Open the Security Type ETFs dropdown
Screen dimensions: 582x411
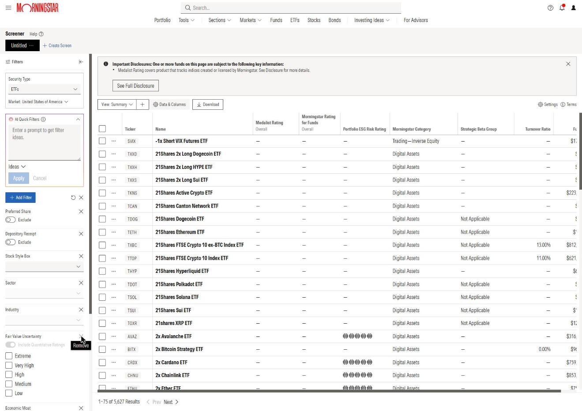pyautogui.click(x=45, y=89)
